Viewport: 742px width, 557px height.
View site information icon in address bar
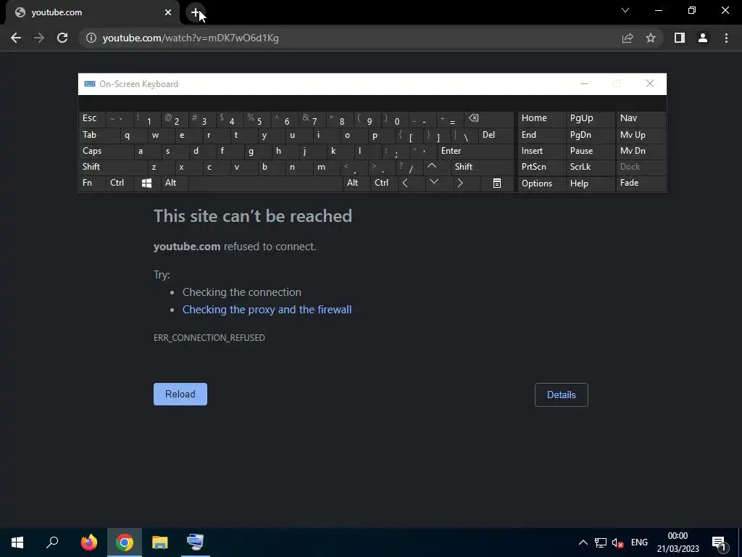point(91,38)
